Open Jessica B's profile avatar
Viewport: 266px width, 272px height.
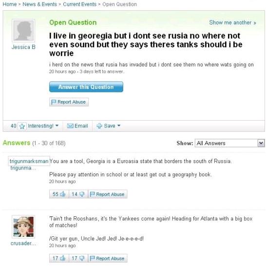[23, 31]
